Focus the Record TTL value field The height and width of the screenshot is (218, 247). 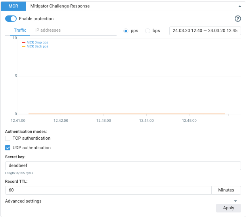(108, 190)
